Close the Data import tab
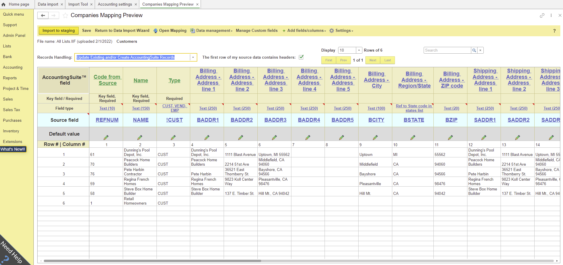 click(x=62, y=4)
